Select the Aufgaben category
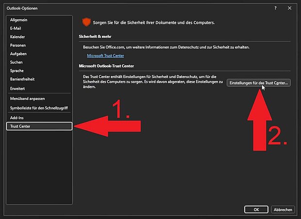 coord(39,54)
